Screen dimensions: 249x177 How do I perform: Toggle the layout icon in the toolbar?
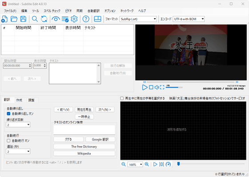click(x=97, y=19)
